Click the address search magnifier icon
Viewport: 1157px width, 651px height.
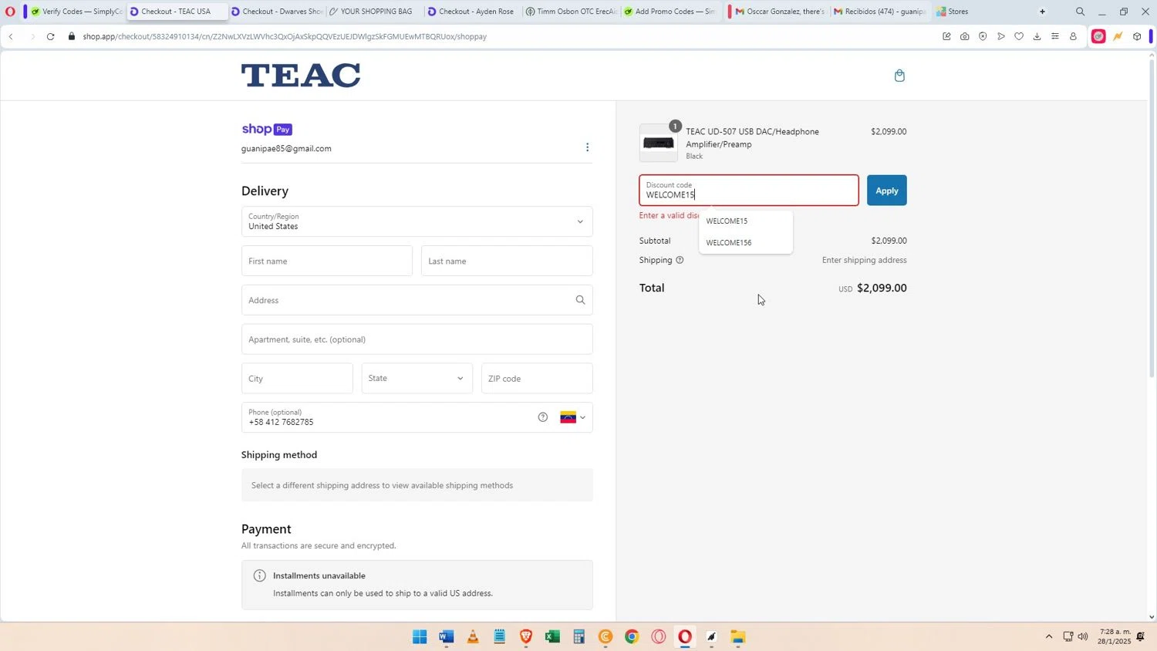pos(580,300)
